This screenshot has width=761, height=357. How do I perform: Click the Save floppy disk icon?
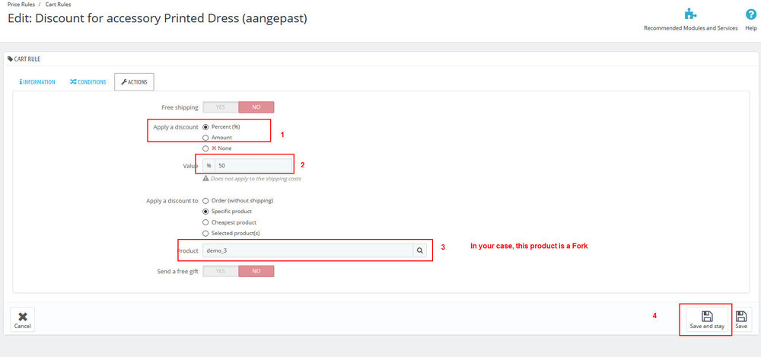tap(741, 316)
